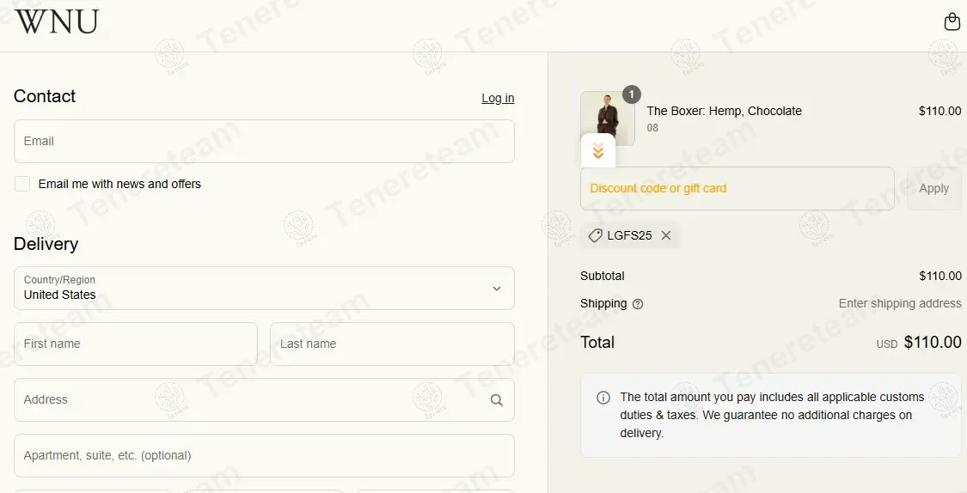This screenshot has width=967, height=493.
Task: Click the tag icon beside LGFS25
Action: click(595, 235)
